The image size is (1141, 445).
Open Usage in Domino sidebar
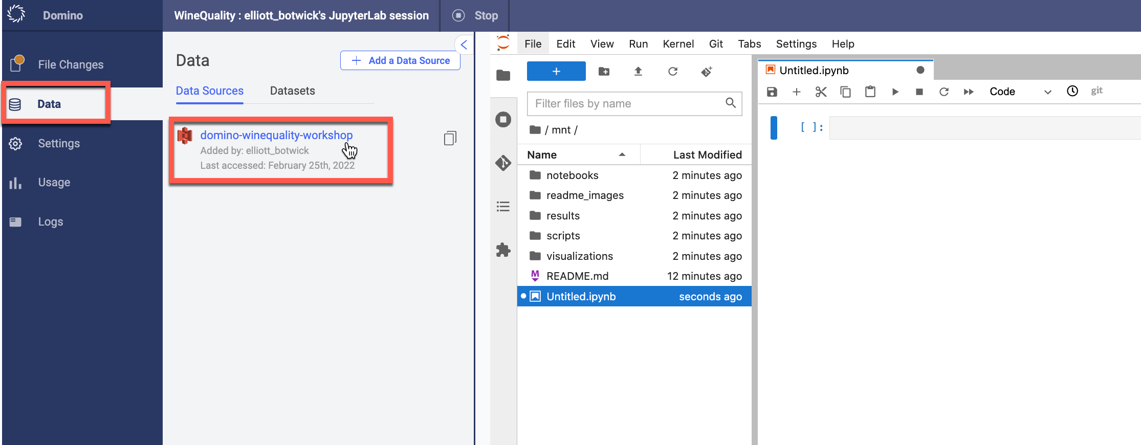[54, 183]
